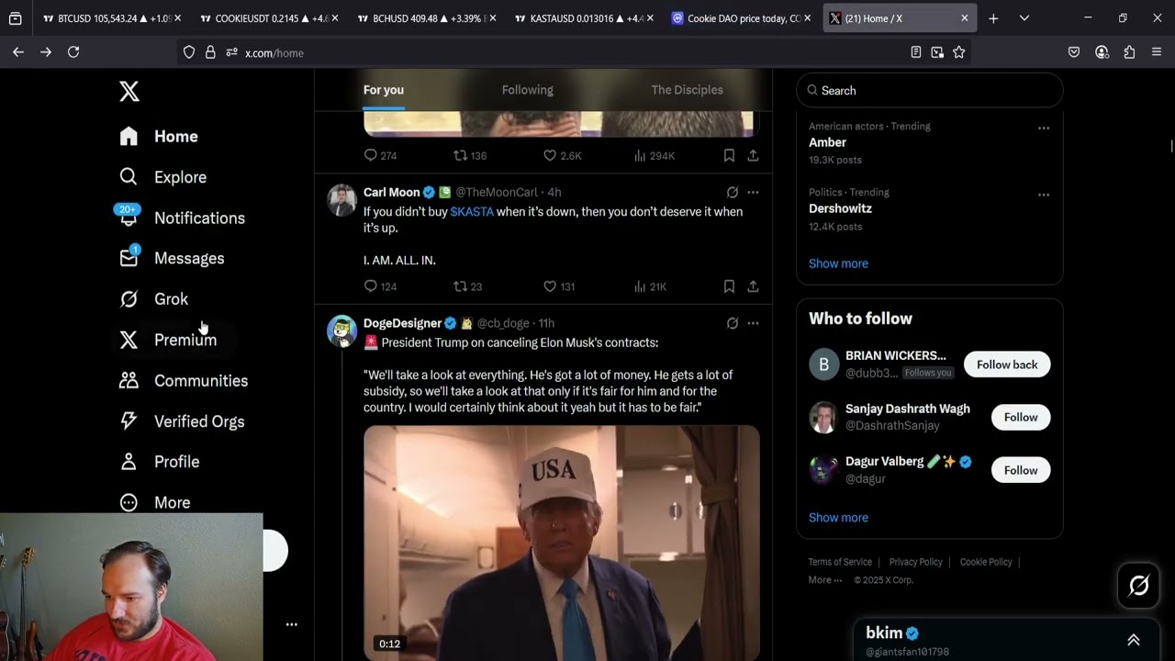
Task: Open Communities in the sidebar
Action: click(x=184, y=380)
